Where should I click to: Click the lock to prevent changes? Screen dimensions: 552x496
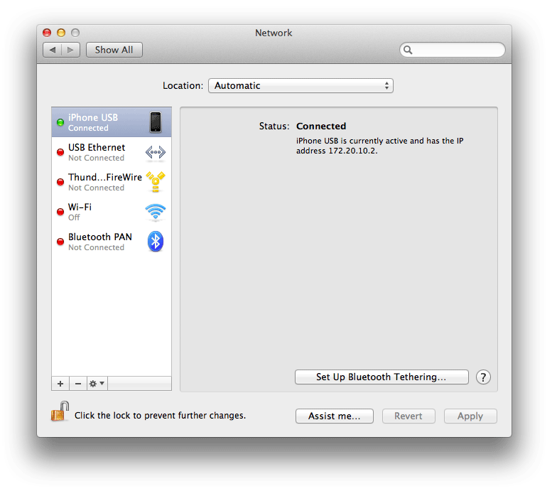pos(60,412)
